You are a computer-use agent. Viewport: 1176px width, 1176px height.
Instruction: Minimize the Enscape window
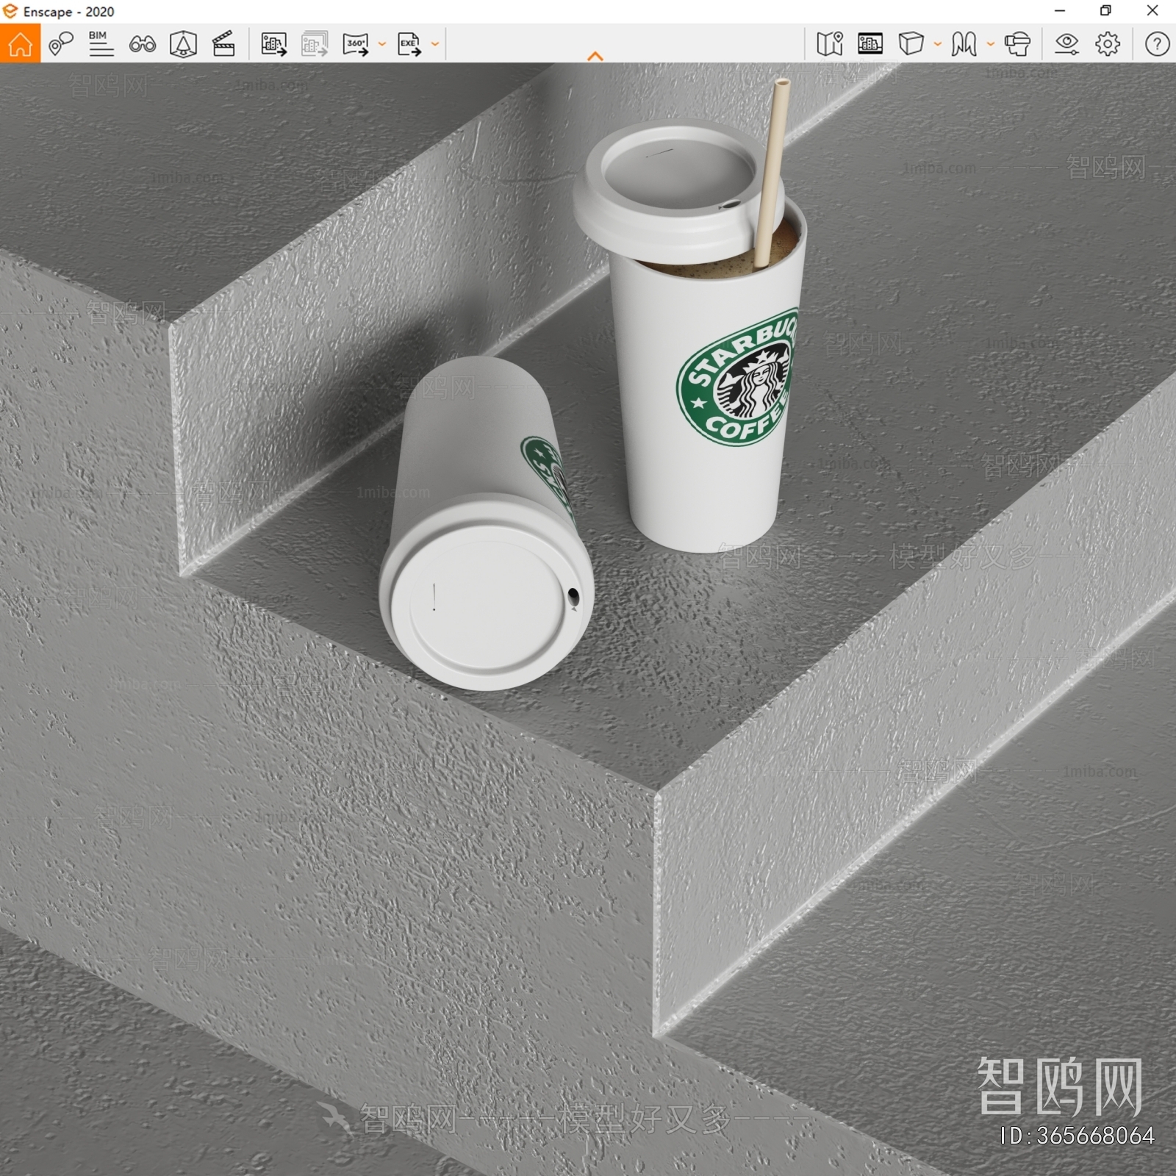pyautogui.click(x=1060, y=10)
